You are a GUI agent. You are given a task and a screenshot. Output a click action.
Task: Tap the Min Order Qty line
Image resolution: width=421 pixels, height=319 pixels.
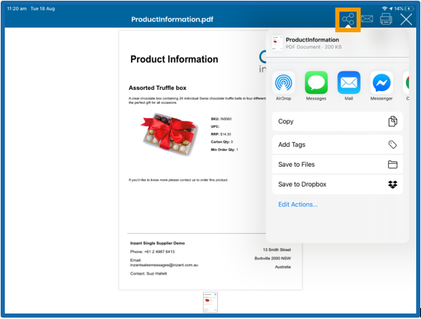click(x=224, y=150)
